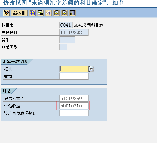This screenshot has width=157, height=143.
Task: Go to next entry icon
Action: point(64,13)
